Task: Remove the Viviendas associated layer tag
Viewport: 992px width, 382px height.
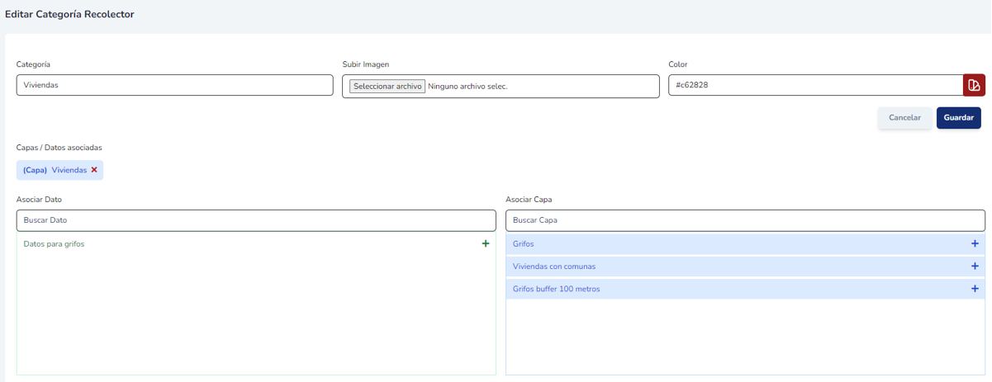Action: coord(94,170)
